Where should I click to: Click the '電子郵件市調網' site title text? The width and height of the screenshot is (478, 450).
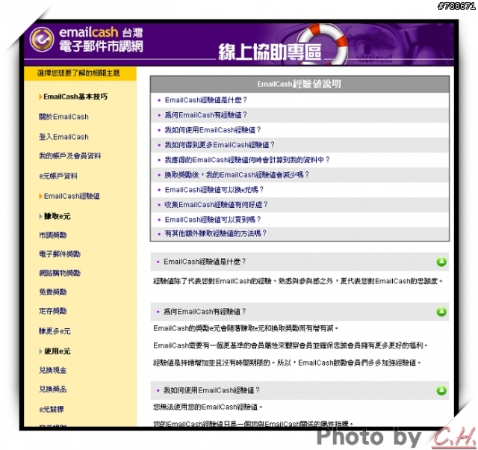click(x=101, y=46)
